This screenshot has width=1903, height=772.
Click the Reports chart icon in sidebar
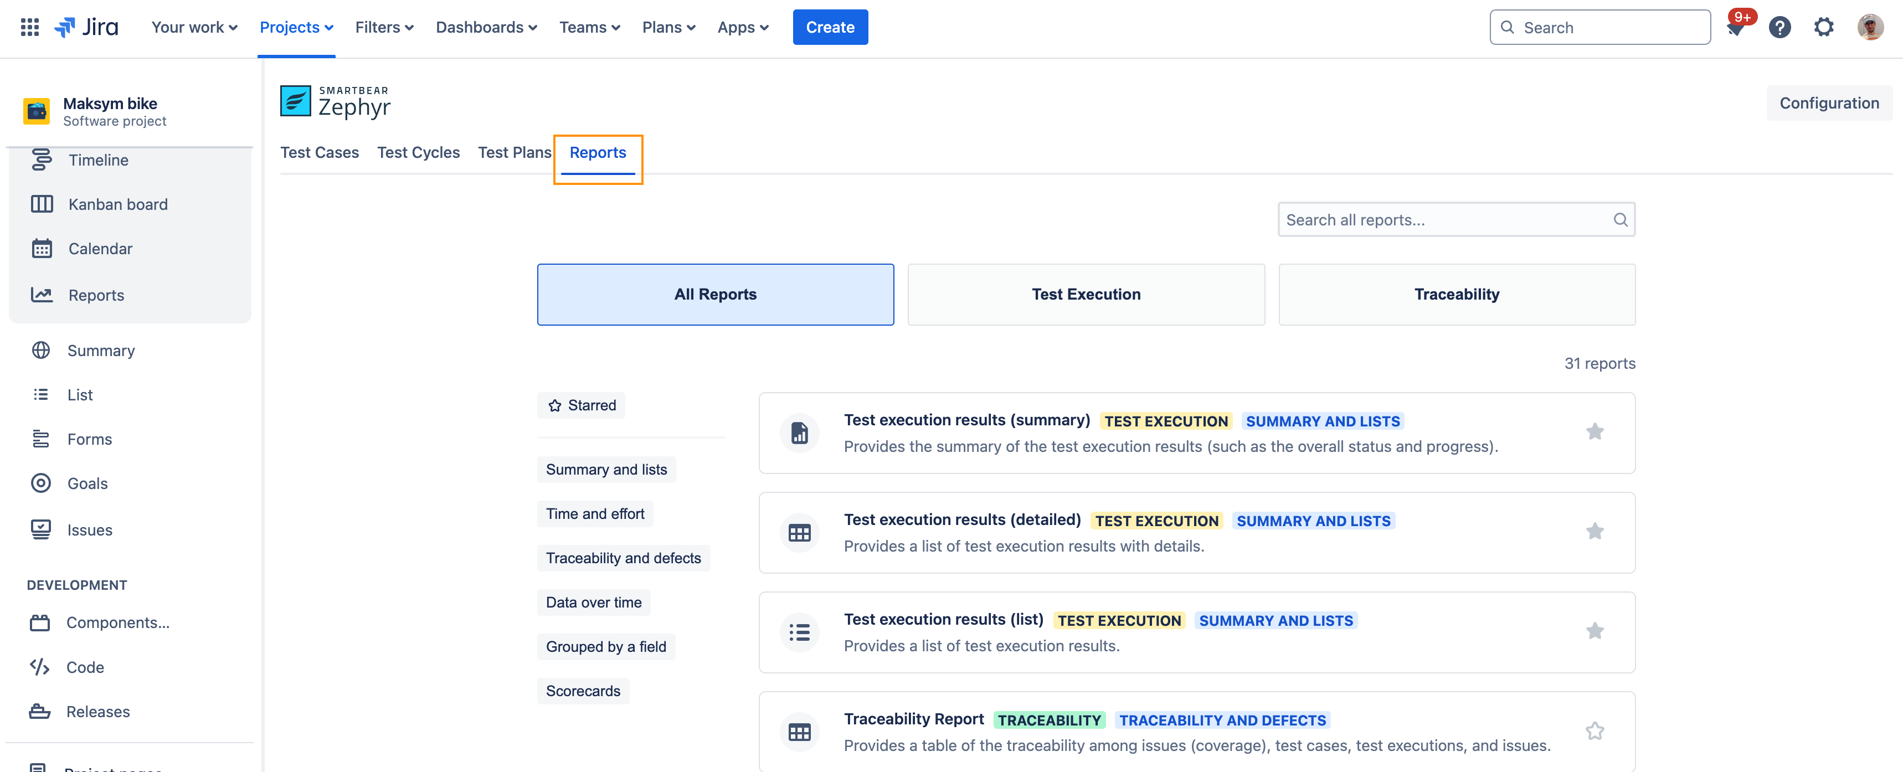pos(42,294)
